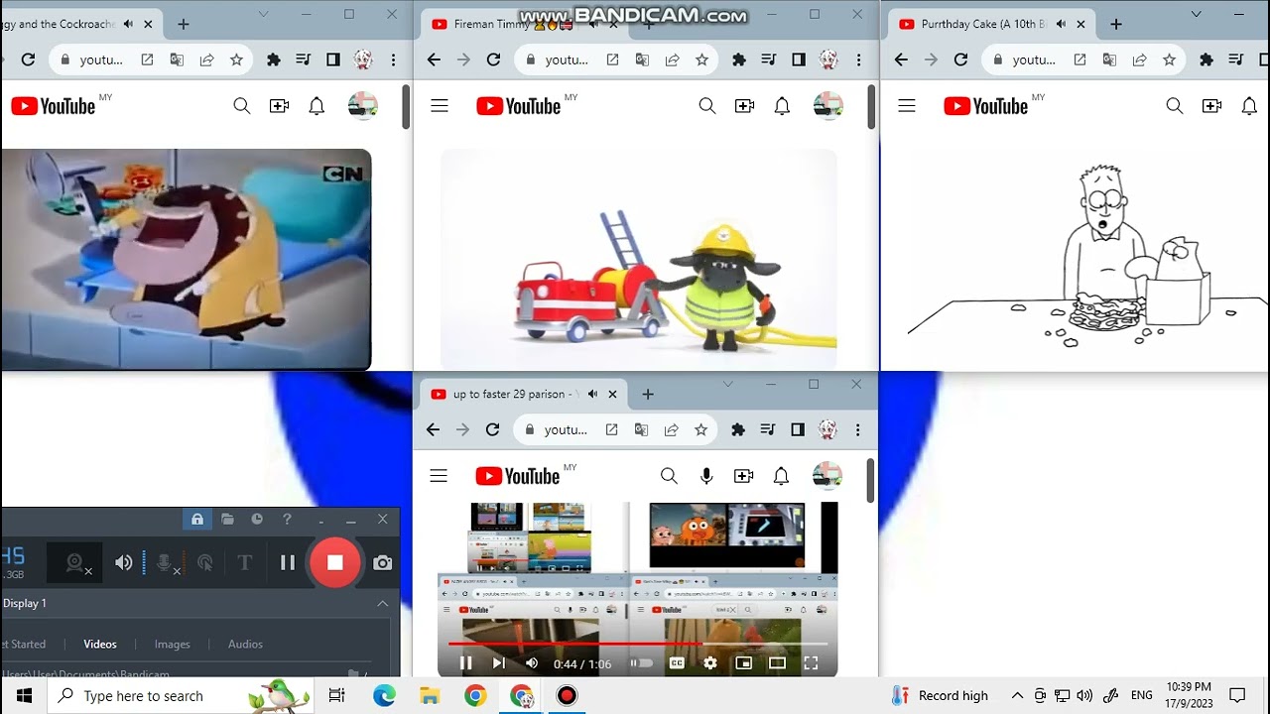Switch to Bandicam Videos tab

100,644
